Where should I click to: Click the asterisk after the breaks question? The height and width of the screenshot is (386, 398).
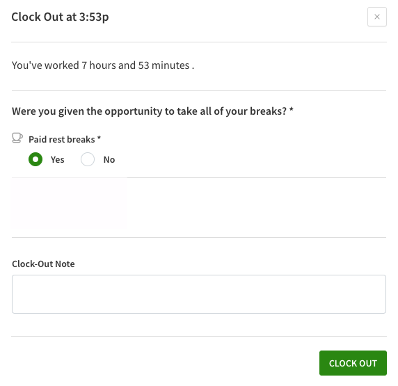coord(291,110)
